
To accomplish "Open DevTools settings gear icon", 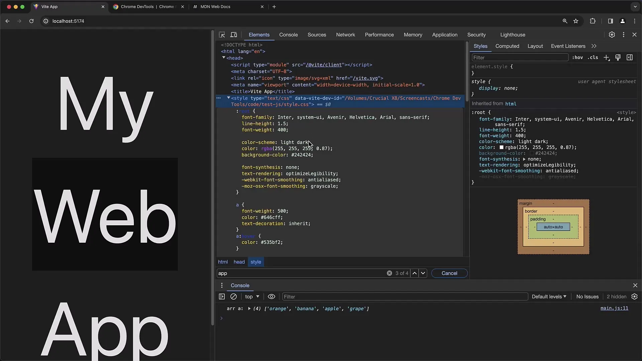I will [x=612, y=35].
